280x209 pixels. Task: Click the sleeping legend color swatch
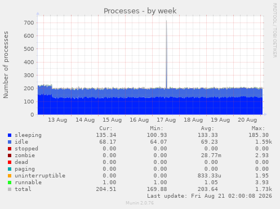[10, 135]
